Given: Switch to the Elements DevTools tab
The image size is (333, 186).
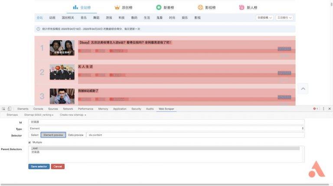Looking at the screenshot, I should (23, 109).
